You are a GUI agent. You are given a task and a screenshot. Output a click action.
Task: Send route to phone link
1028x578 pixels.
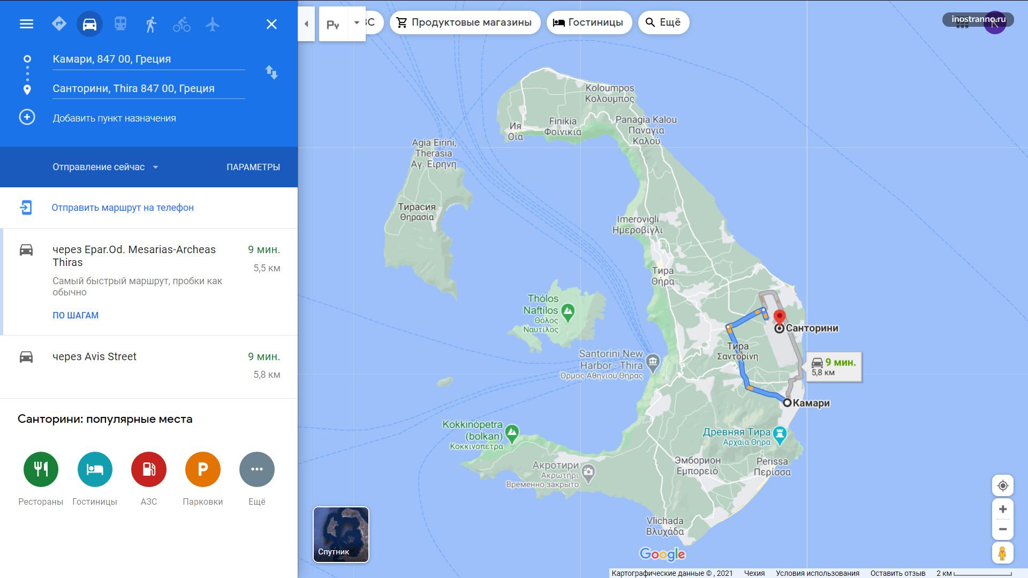point(123,208)
